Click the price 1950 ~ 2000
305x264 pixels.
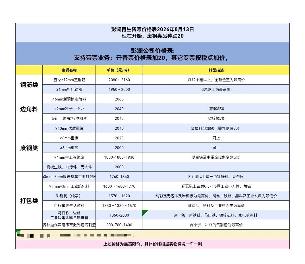(119, 89)
